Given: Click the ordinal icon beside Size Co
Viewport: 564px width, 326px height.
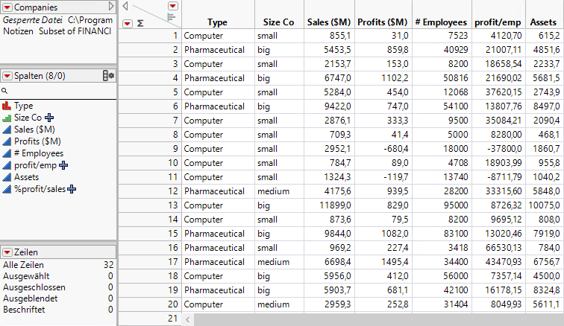Looking at the screenshot, I should coord(7,118).
